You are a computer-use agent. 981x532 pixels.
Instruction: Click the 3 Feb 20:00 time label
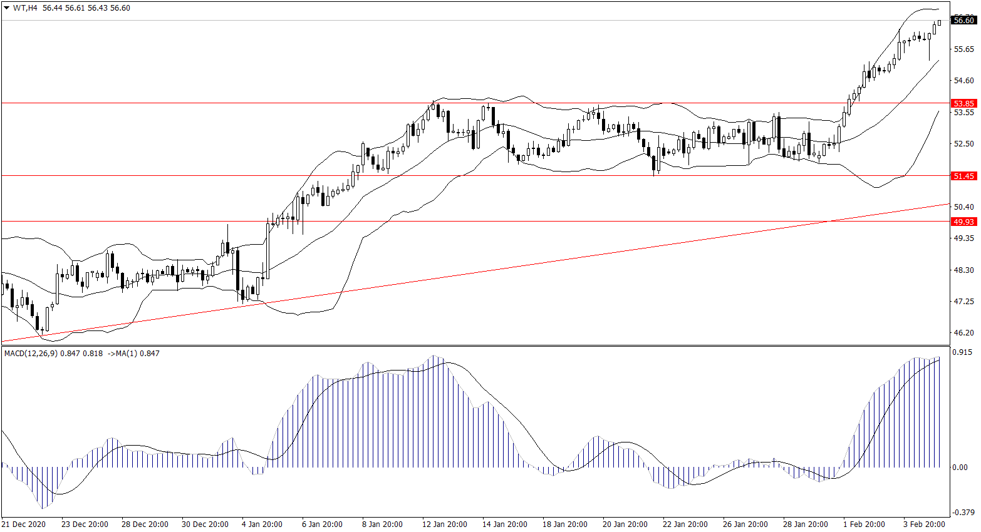pos(924,524)
